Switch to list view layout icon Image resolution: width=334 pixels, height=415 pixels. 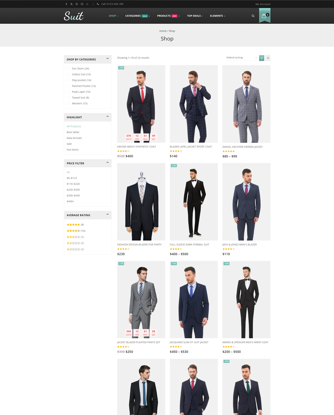pos(268,58)
